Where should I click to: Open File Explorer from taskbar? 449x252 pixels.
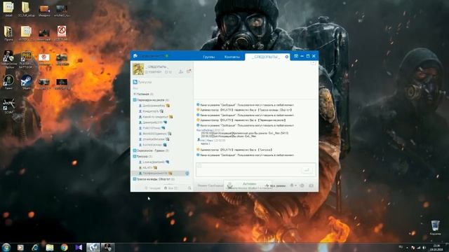tap(50, 247)
